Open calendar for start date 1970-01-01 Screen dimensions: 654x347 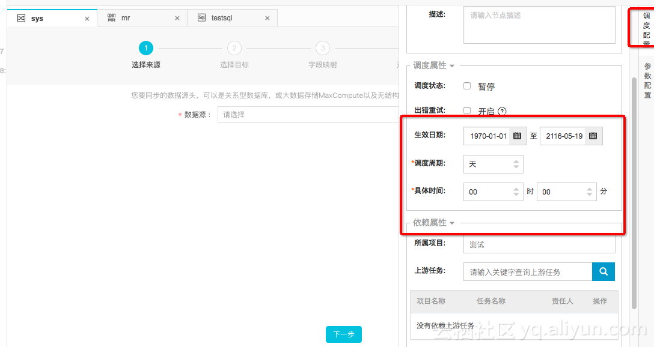[x=517, y=136]
